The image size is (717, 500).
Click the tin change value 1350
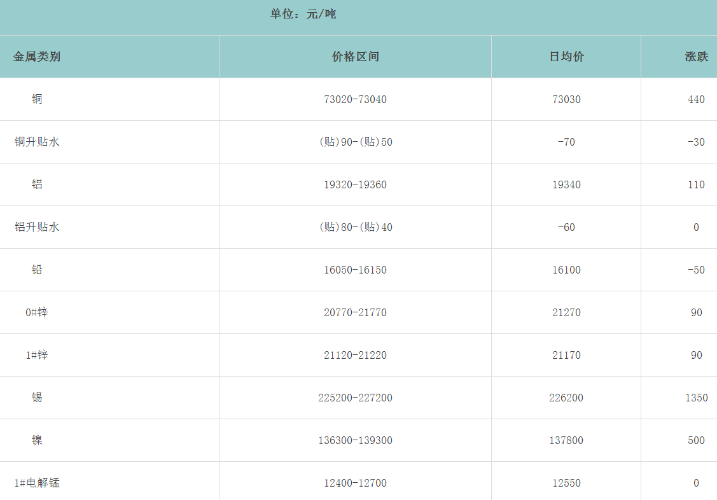[696, 398]
